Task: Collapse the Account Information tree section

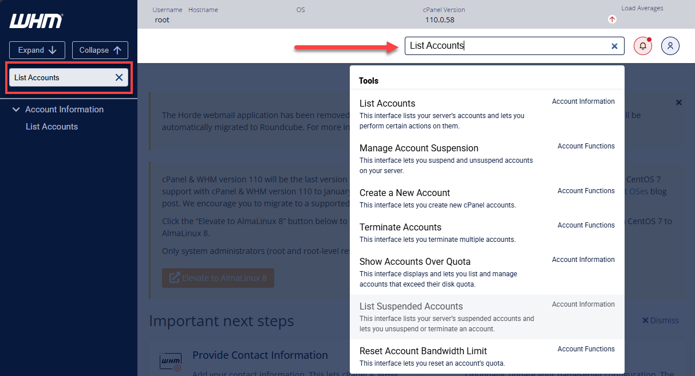Action: tap(16, 109)
